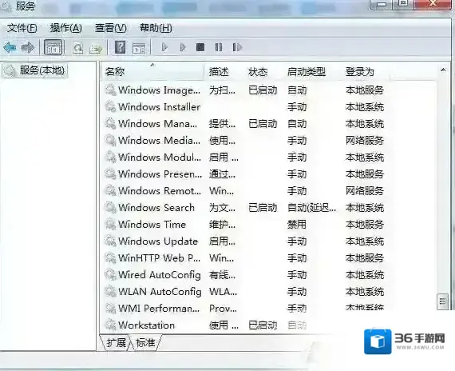Click the Start service play icon
455x371 pixels.
[164, 47]
